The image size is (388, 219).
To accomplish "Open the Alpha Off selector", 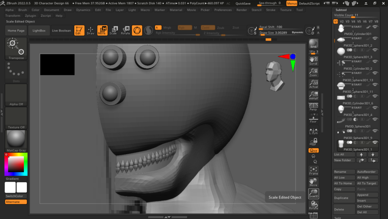I will pos(16,95).
